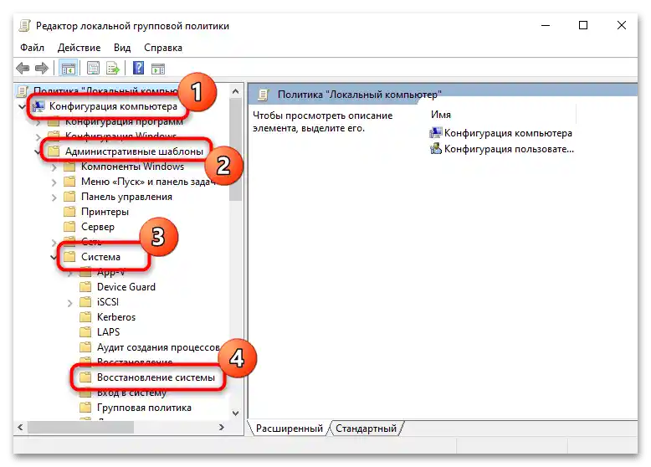Click the Kerberos folder icon

coord(85,317)
